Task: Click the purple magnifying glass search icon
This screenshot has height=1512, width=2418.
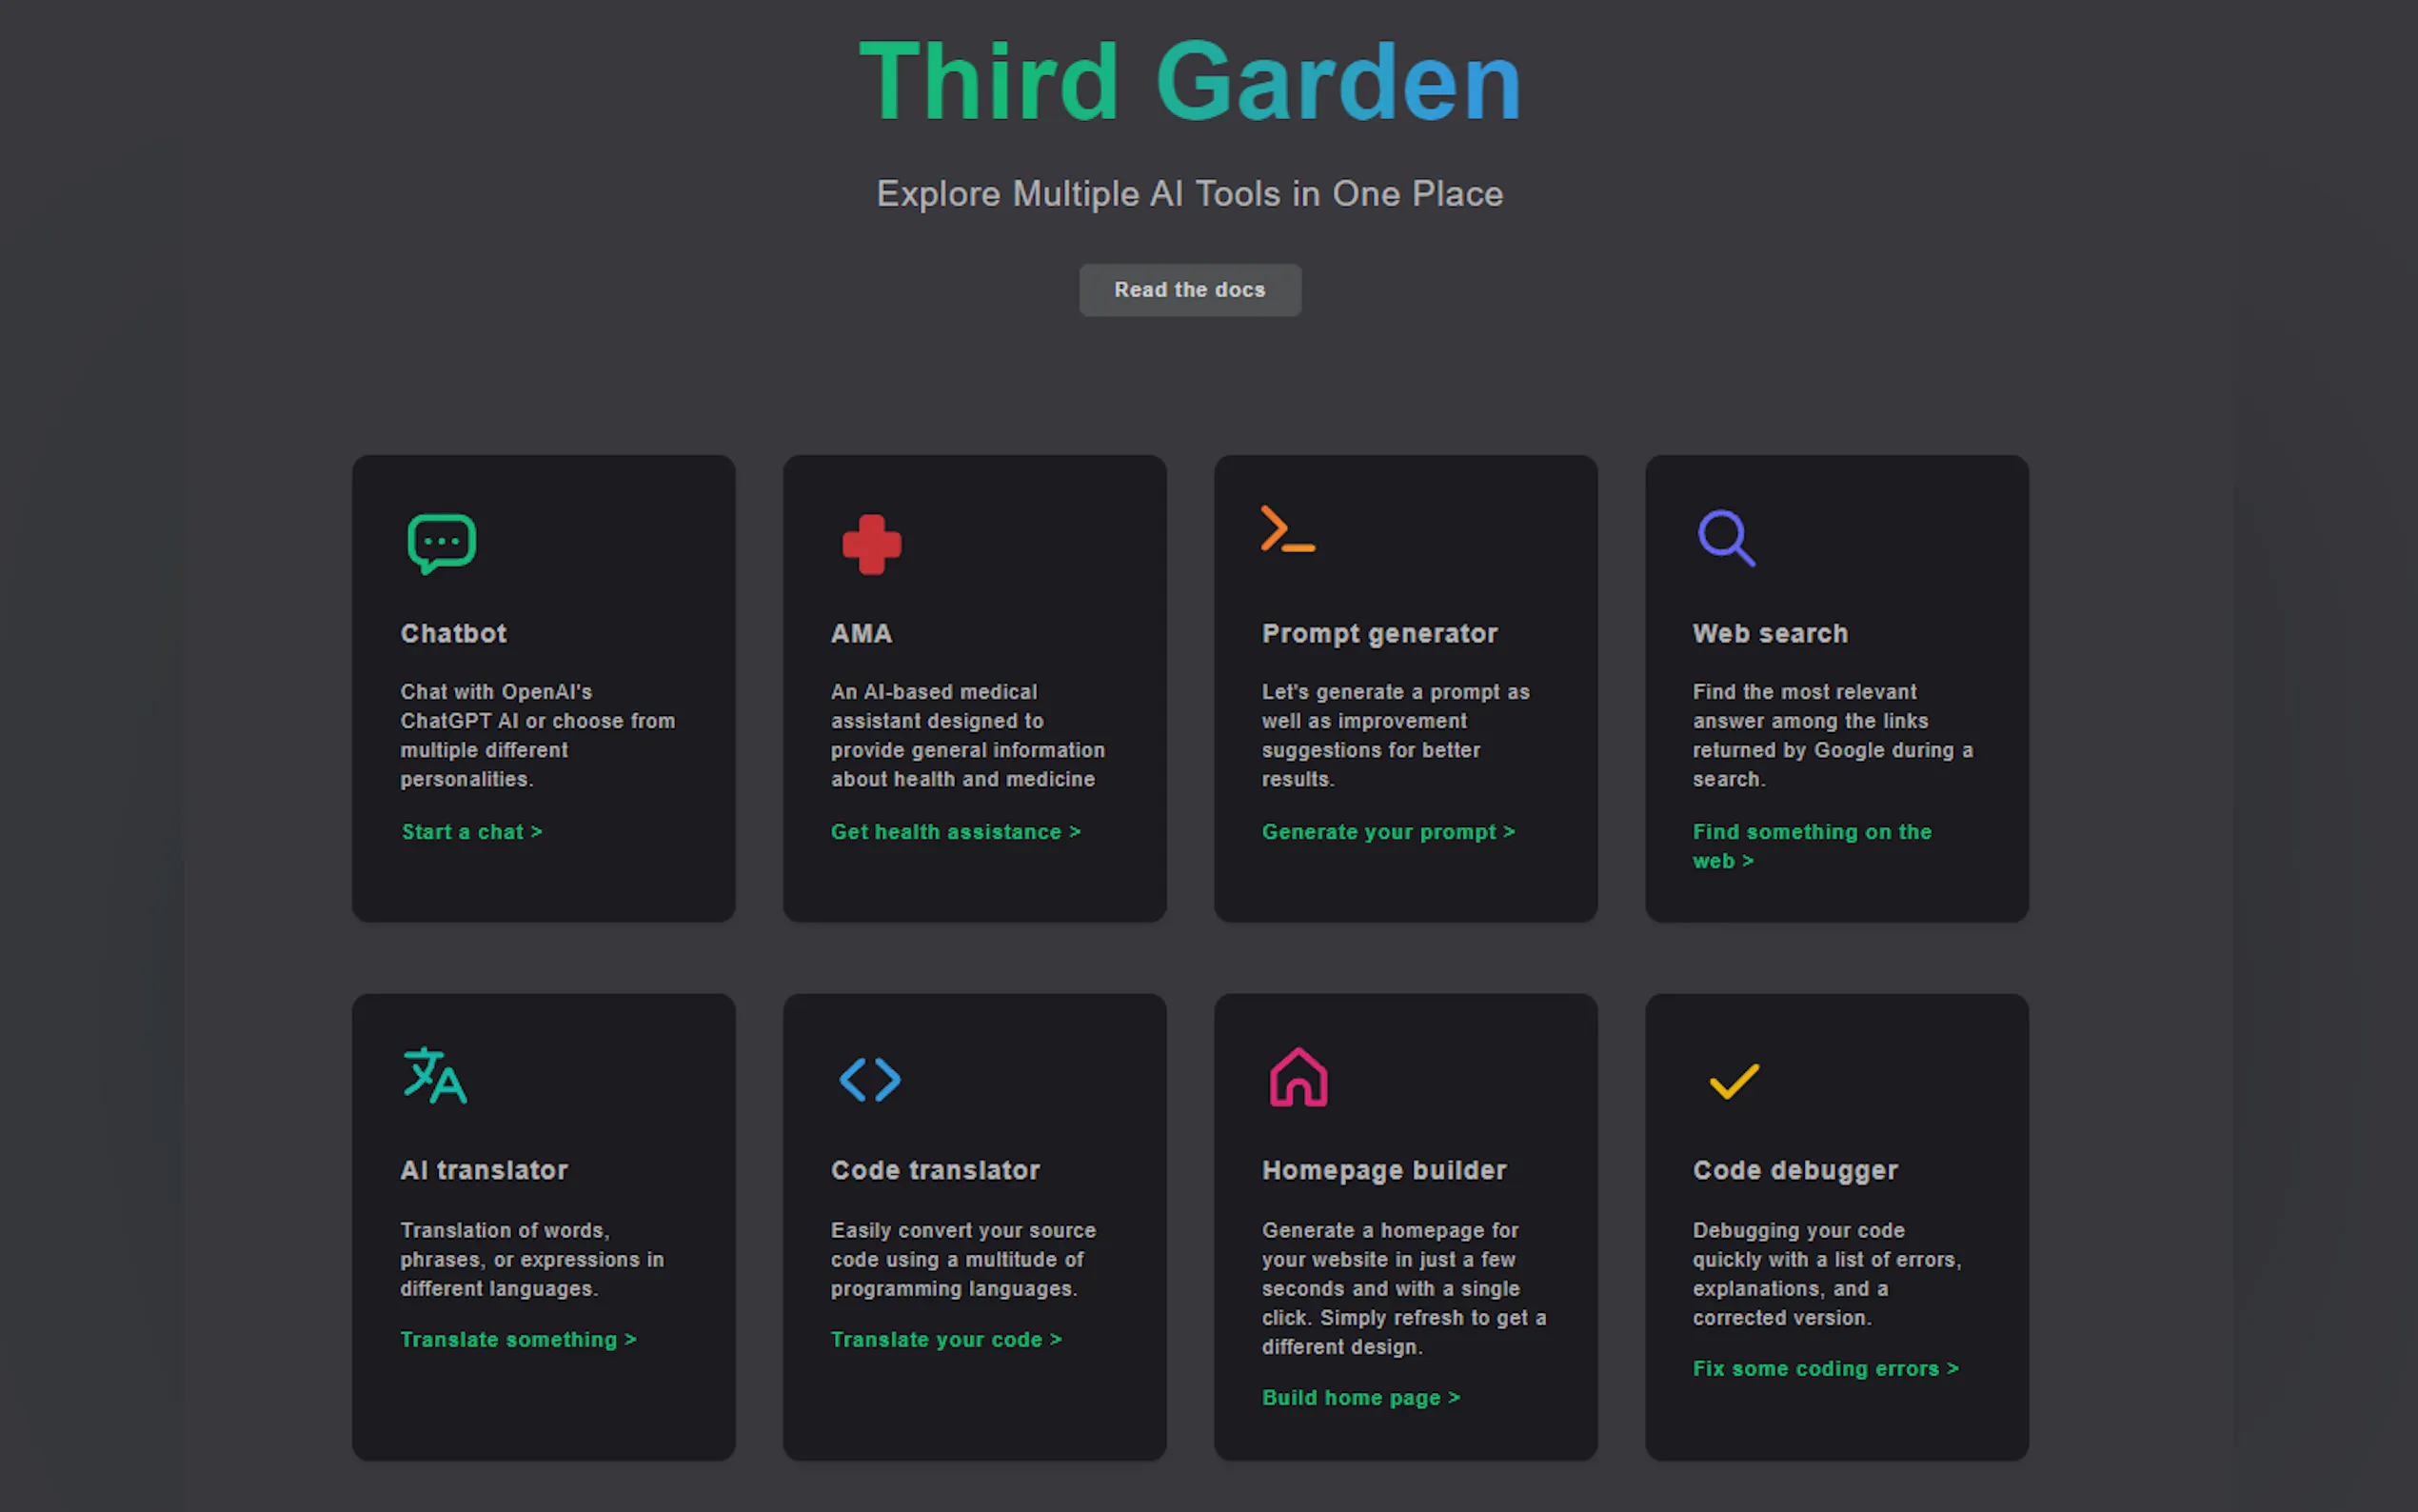Action: pos(1726,538)
